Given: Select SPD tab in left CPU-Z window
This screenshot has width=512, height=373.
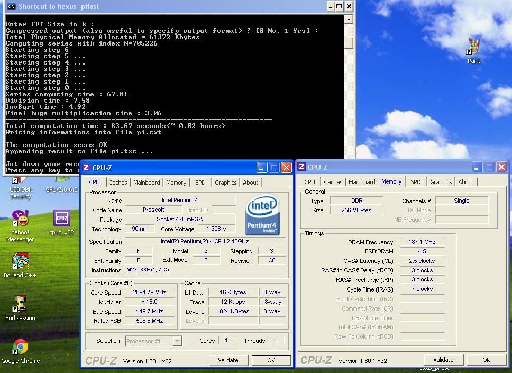Looking at the screenshot, I should point(200,182).
